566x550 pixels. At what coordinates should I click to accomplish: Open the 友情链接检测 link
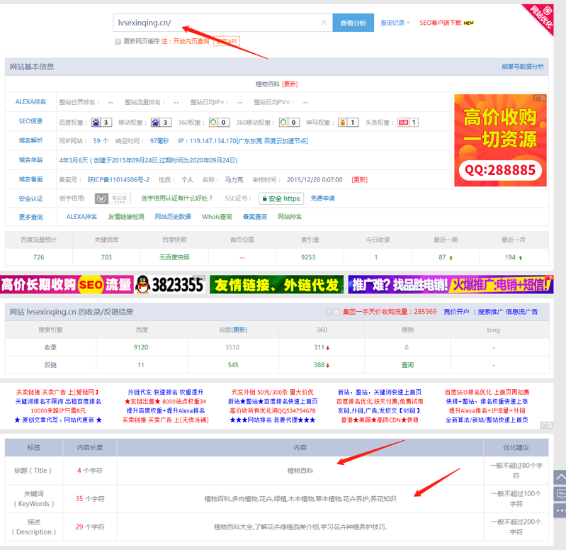(126, 217)
